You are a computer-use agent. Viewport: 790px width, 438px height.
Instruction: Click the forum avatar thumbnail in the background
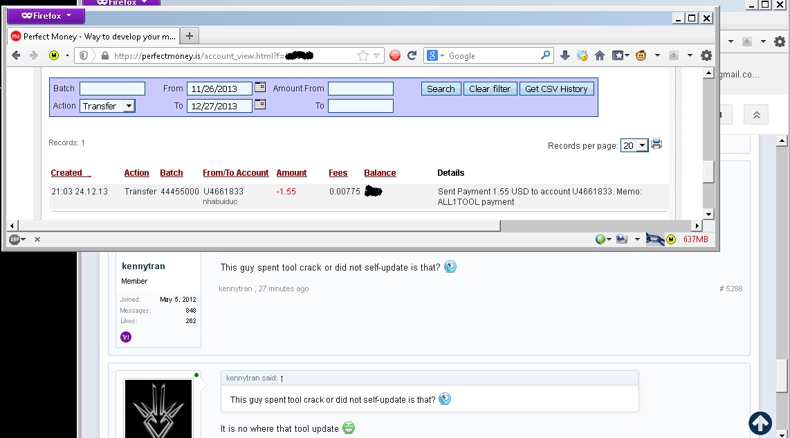pos(158,409)
